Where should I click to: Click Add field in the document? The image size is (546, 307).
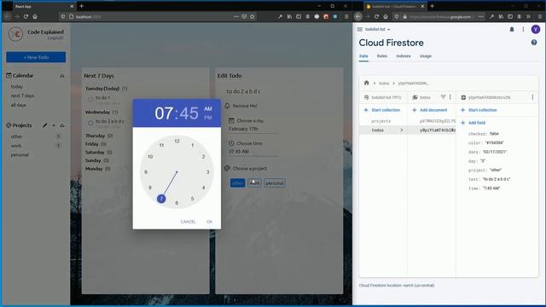(x=473, y=123)
